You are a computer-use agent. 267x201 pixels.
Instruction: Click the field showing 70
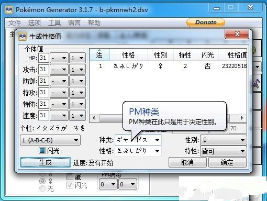(x=237, y=129)
